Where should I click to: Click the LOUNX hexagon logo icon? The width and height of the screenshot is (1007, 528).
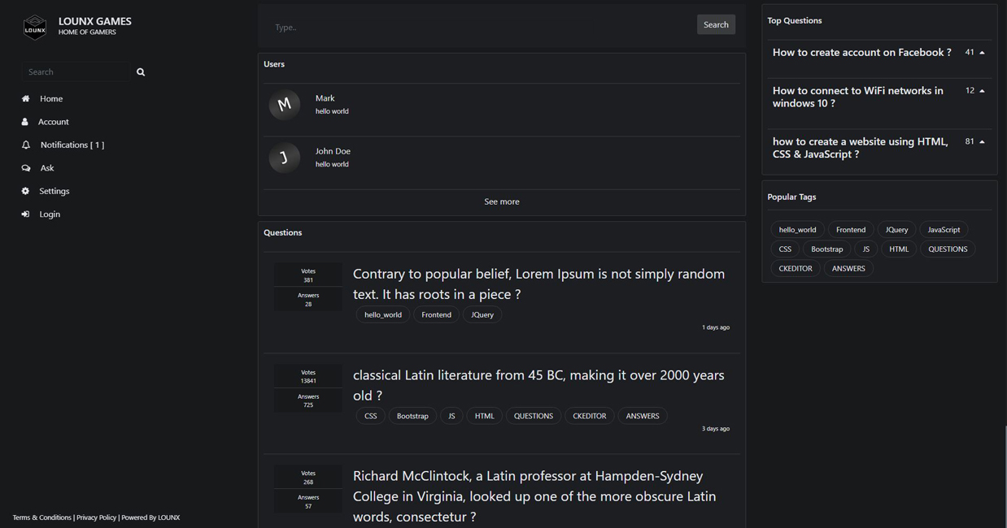point(35,28)
